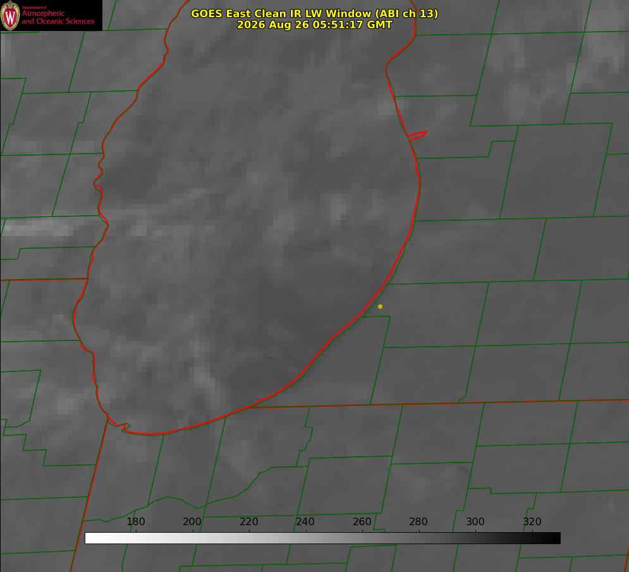Click the yellow dot marker near the shoreline
The width and height of the screenshot is (629, 572).
[381, 306]
